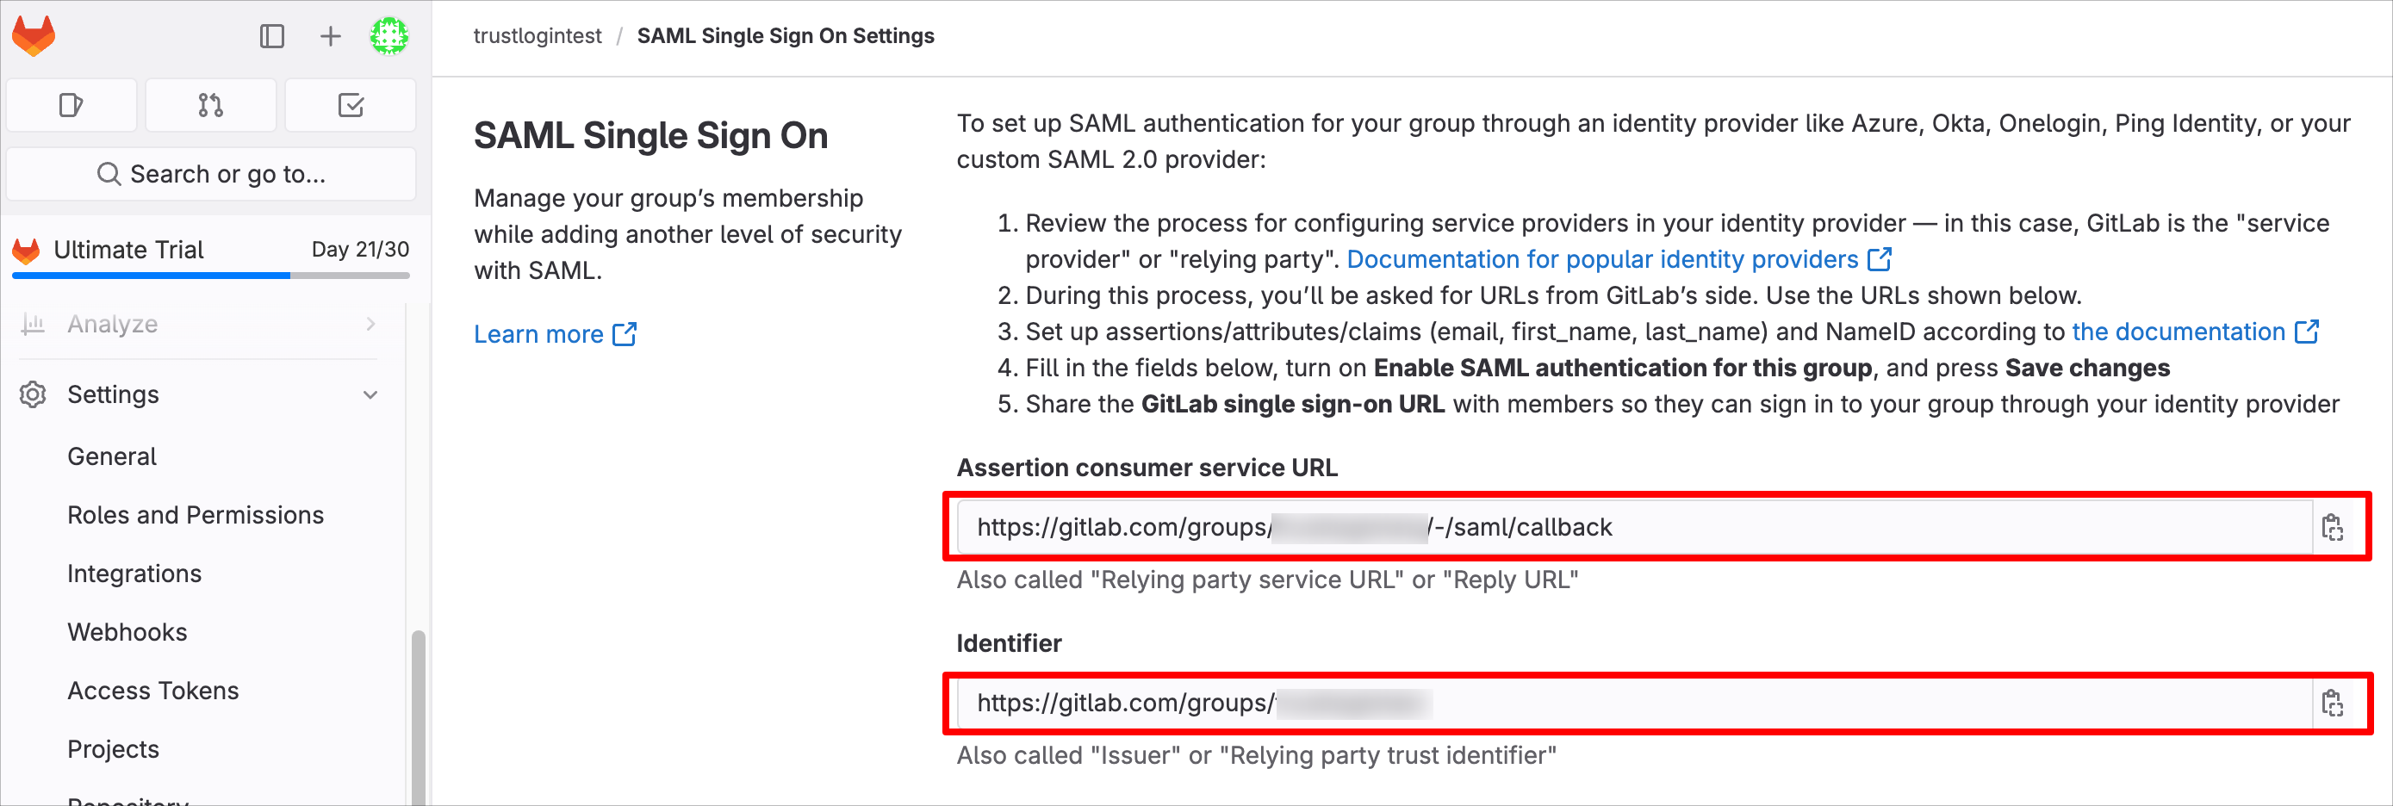Image resolution: width=2393 pixels, height=806 pixels.
Task: Open the General settings page
Action: (111, 457)
